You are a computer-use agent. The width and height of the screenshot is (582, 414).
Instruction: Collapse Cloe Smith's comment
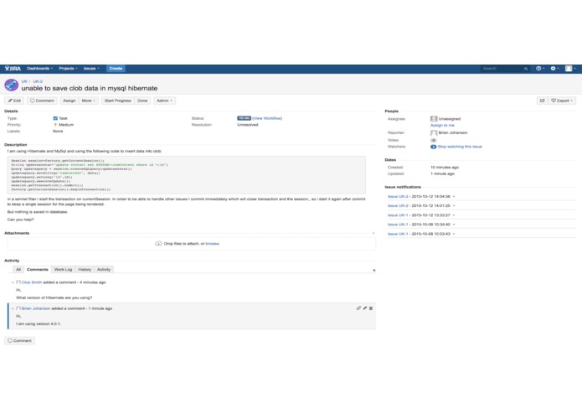point(13,282)
